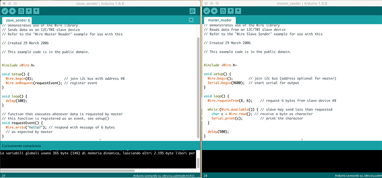Click 'Arduino Leonardo su /dev/cu.usbmodem1411' status text
The width and height of the screenshot is (382, 178).
pos(164,176)
